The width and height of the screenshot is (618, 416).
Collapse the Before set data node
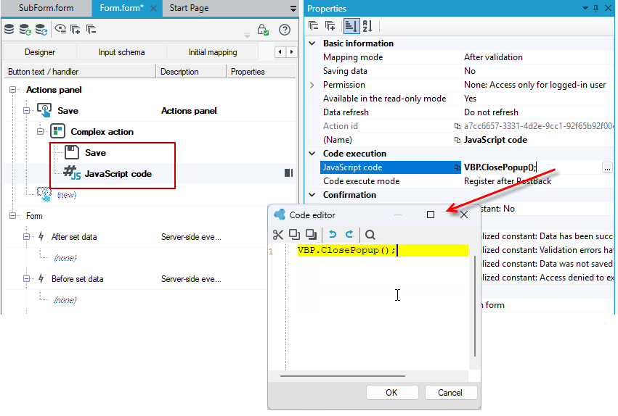coord(26,279)
